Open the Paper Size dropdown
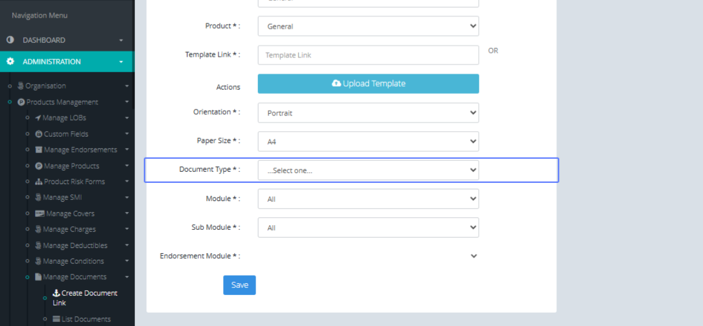Viewport: 703px width, 326px height. pos(368,141)
